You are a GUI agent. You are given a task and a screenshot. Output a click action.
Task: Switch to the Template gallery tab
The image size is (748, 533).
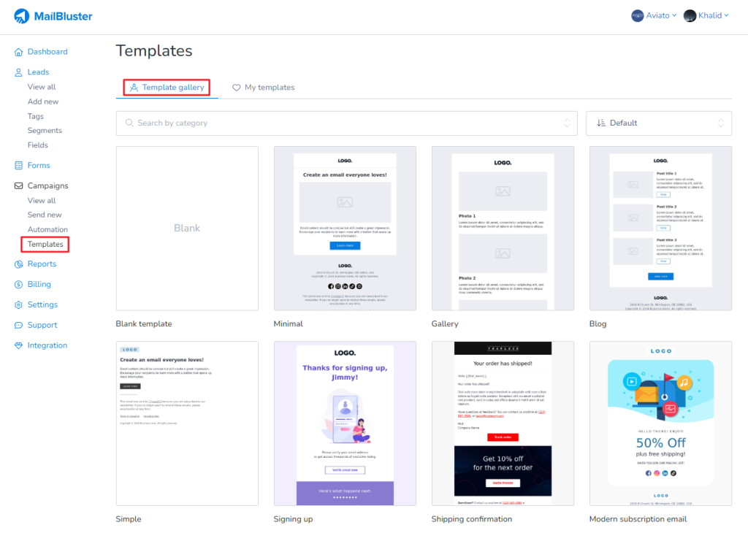pyautogui.click(x=166, y=87)
